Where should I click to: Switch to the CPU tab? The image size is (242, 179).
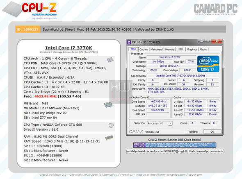[133, 49]
